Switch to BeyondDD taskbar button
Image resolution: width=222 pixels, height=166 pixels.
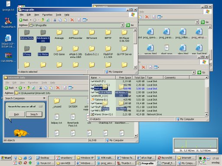166,158
